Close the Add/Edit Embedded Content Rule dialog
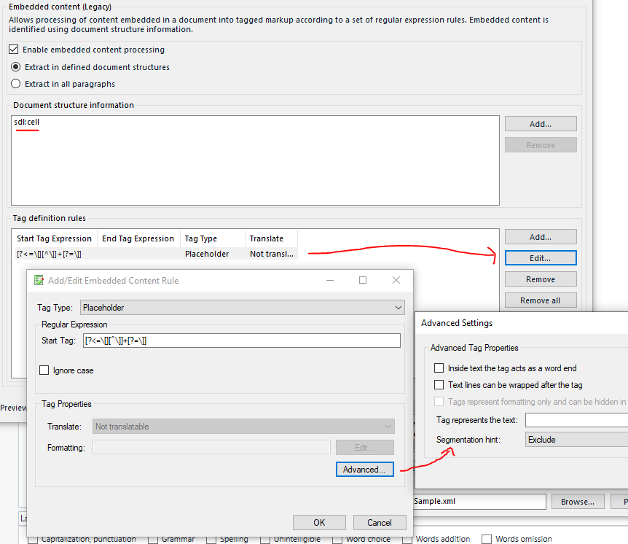Screen dimensions: 628x544 pos(396,281)
